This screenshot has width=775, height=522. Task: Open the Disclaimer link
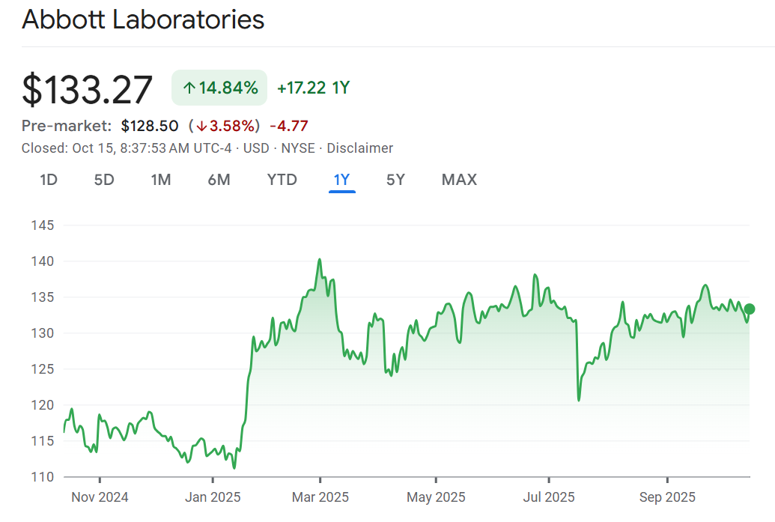click(359, 148)
